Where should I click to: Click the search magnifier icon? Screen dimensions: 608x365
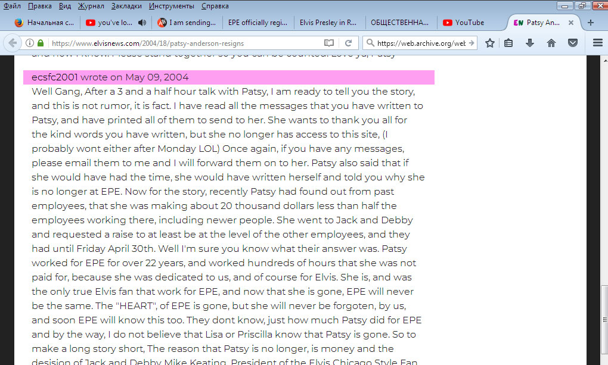point(370,43)
